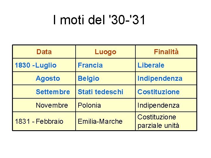The height and width of the screenshot is (158, 211).
Task: Click the Novembre date cell
Action: [x=52, y=105]
